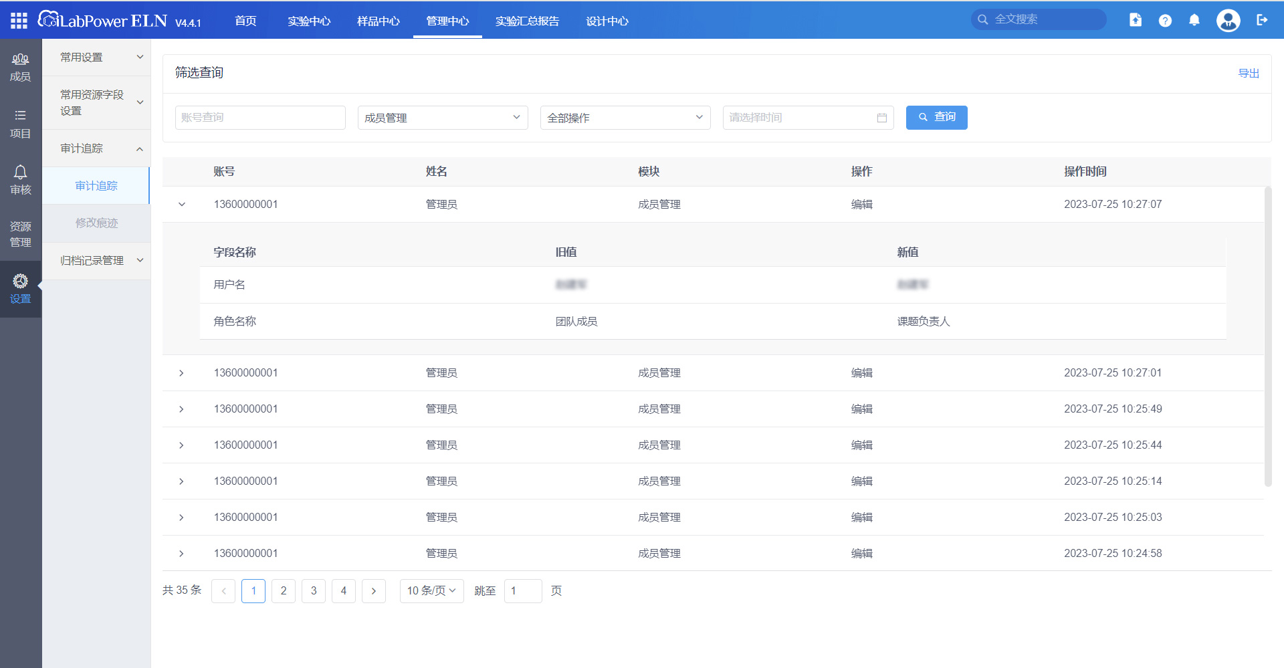
Task: Open the 成员管理 module dropdown
Action: [x=443, y=118]
